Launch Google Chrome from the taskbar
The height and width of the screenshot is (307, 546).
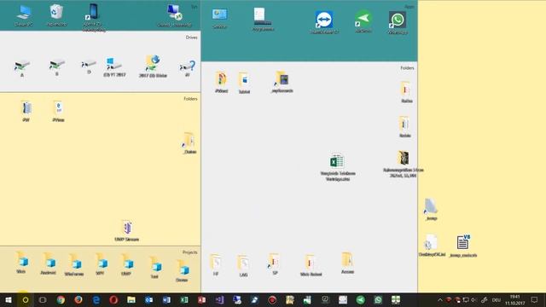pos(61,299)
